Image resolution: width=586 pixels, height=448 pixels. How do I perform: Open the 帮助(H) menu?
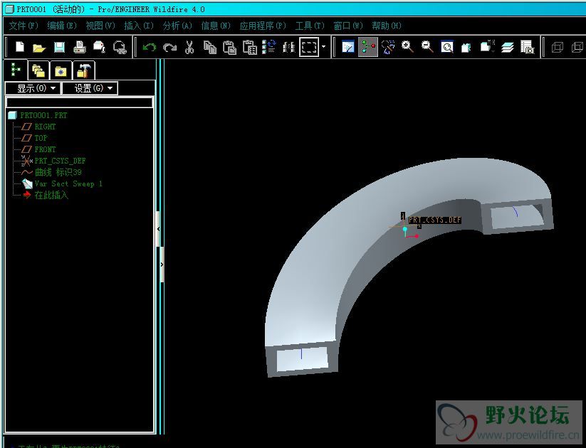pyautogui.click(x=387, y=26)
